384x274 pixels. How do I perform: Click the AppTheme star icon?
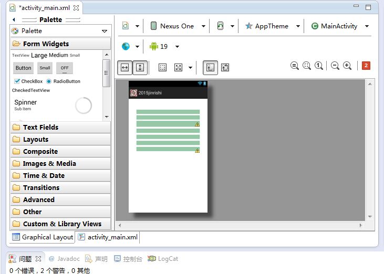click(249, 26)
